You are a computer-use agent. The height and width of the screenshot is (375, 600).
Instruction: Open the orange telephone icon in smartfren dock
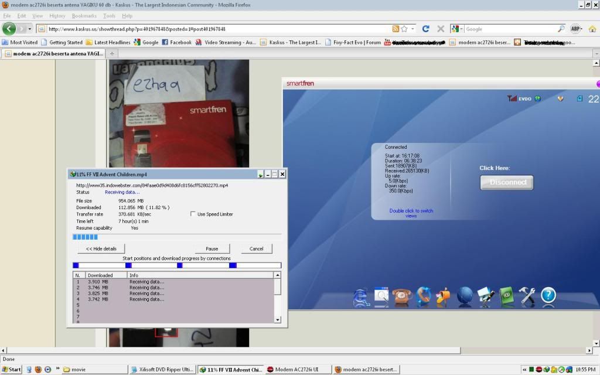[x=402, y=296]
